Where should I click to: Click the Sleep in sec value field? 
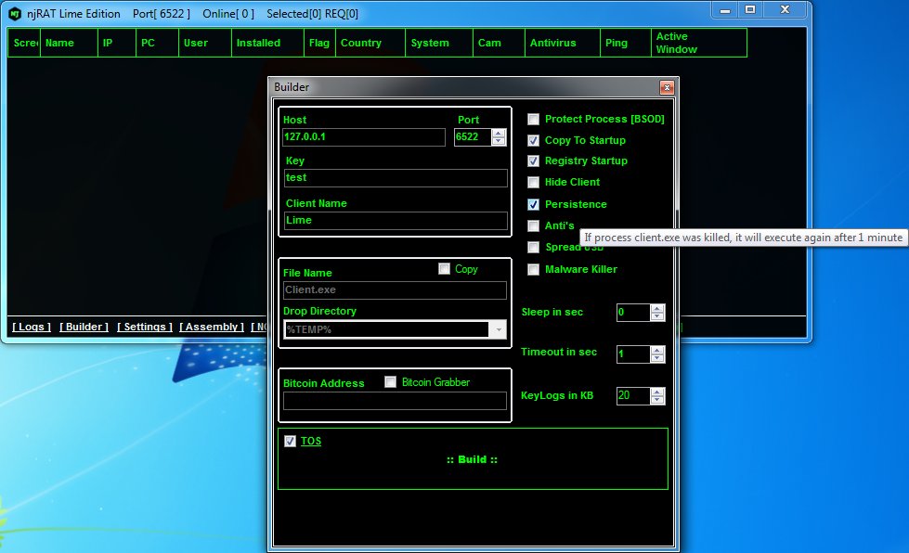[x=633, y=313]
